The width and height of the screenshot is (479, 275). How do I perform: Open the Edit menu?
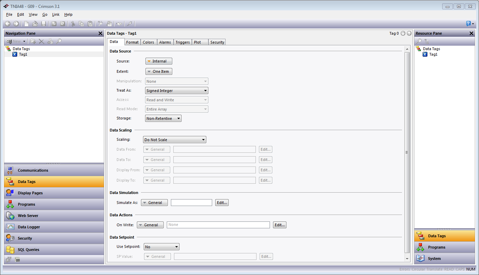pos(21,14)
